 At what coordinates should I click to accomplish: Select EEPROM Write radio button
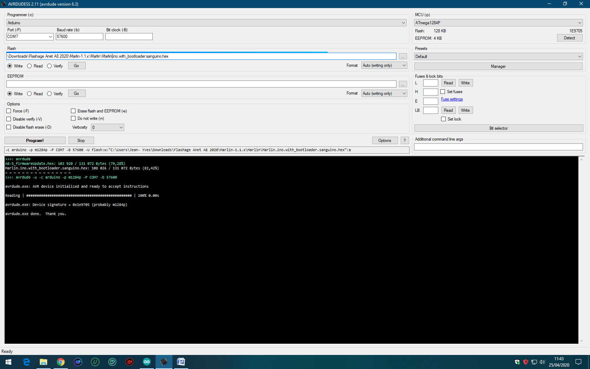click(10, 94)
